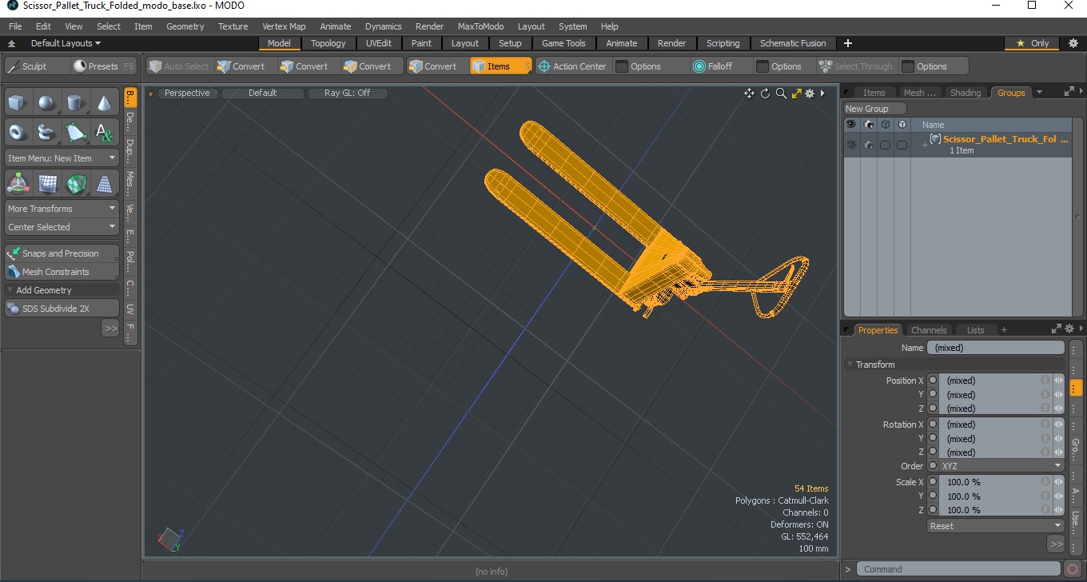
Task: Expand the Scissor_Pallet_Truck group tree
Action: [x=925, y=145]
